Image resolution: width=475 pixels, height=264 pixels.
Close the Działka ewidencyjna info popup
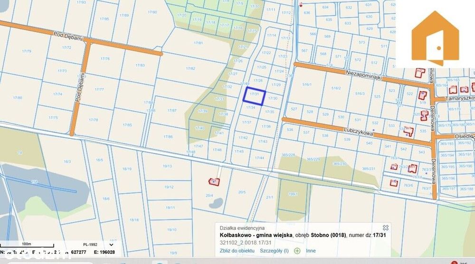(x=385, y=228)
